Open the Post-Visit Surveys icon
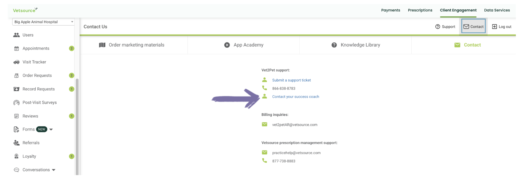This screenshot has height=179, width=520. click(x=16, y=103)
